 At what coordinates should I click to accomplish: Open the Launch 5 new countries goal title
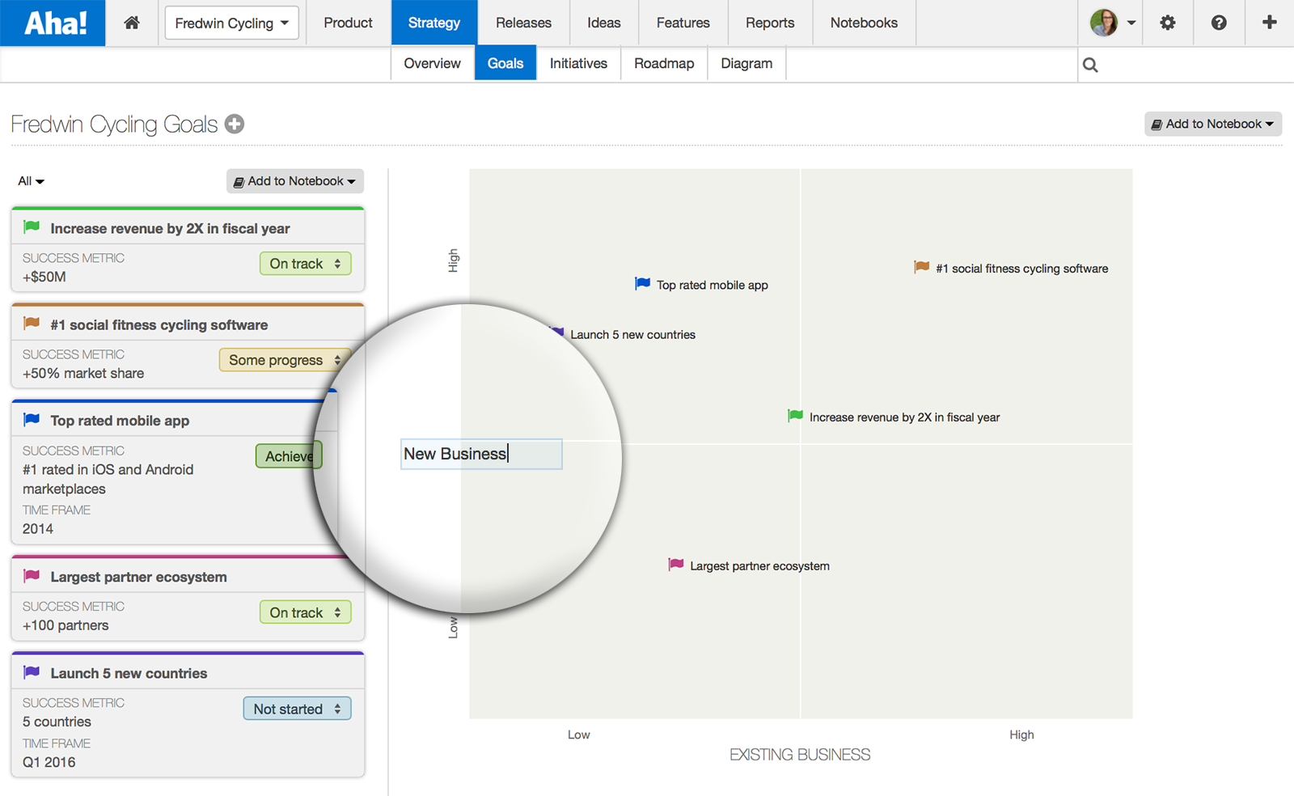[x=129, y=673]
